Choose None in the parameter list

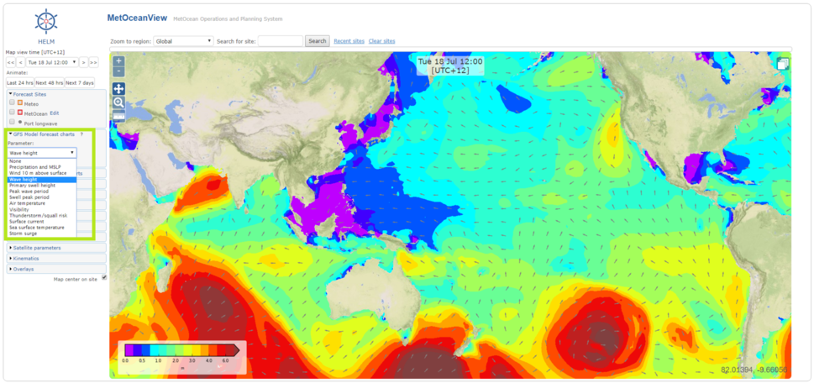point(42,161)
